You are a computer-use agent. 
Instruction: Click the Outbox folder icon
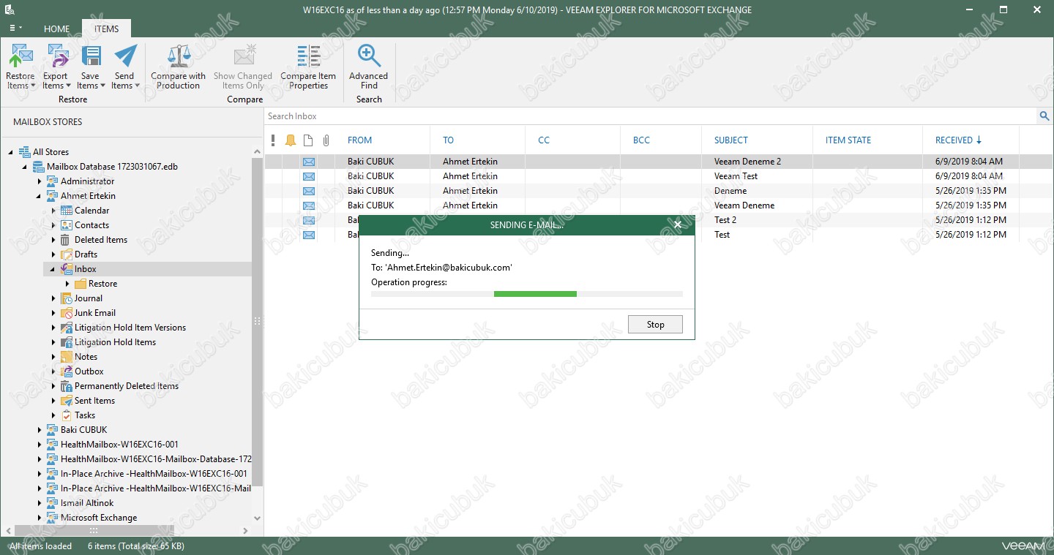[x=67, y=371]
